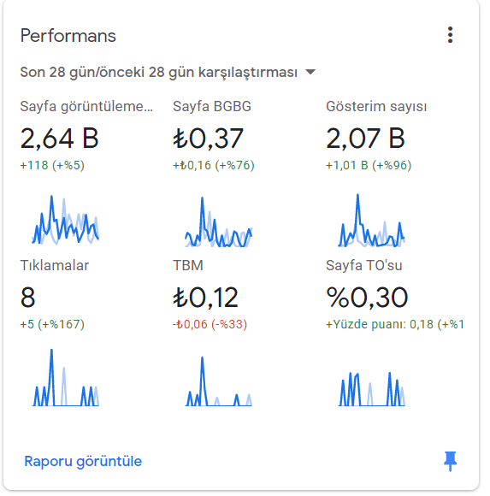Select the Sayfa TO'su metric label
Viewport: 490px width, 496px height.
click(364, 265)
